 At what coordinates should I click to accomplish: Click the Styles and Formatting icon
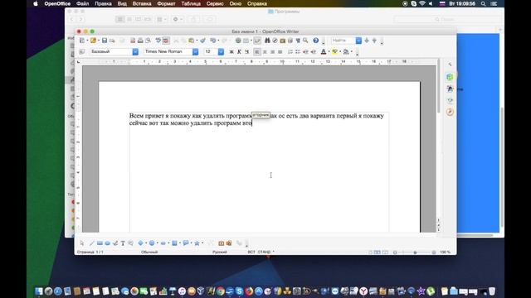82,51
